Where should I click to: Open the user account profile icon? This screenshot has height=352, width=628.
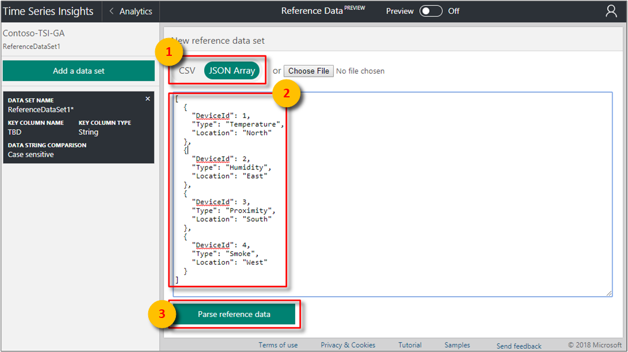tap(611, 10)
